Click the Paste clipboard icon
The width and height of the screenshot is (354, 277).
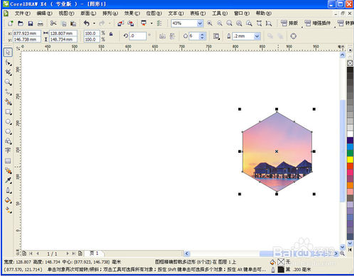point(74,23)
